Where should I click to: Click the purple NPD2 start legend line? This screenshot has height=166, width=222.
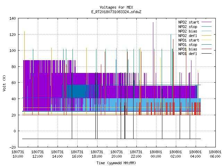tap(207, 22)
